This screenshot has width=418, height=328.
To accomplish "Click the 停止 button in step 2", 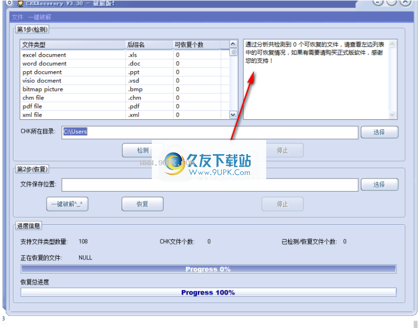I will pyautogui.click(x=282, y=204).
